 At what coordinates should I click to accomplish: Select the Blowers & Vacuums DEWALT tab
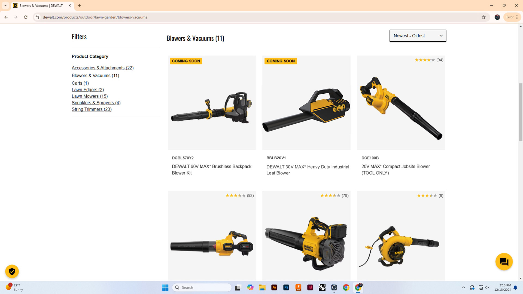pos(41,5)
